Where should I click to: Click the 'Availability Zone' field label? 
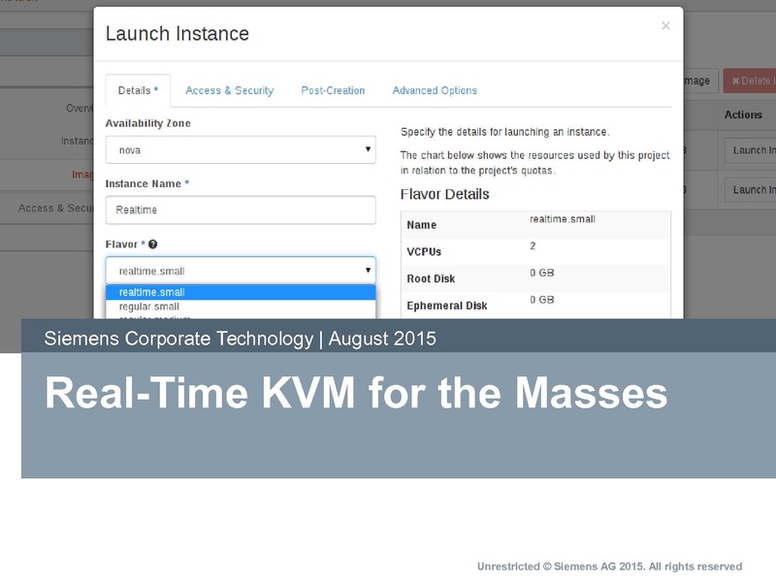(148, 123)
